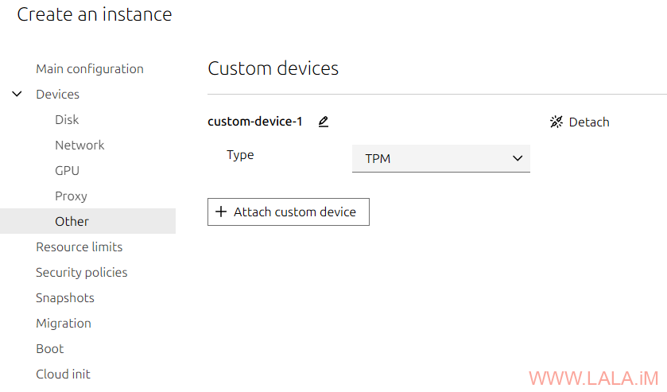The width and height of the screenshot is (667, 392).
Task: Go to Disk devices
Action: coord(67,119)
